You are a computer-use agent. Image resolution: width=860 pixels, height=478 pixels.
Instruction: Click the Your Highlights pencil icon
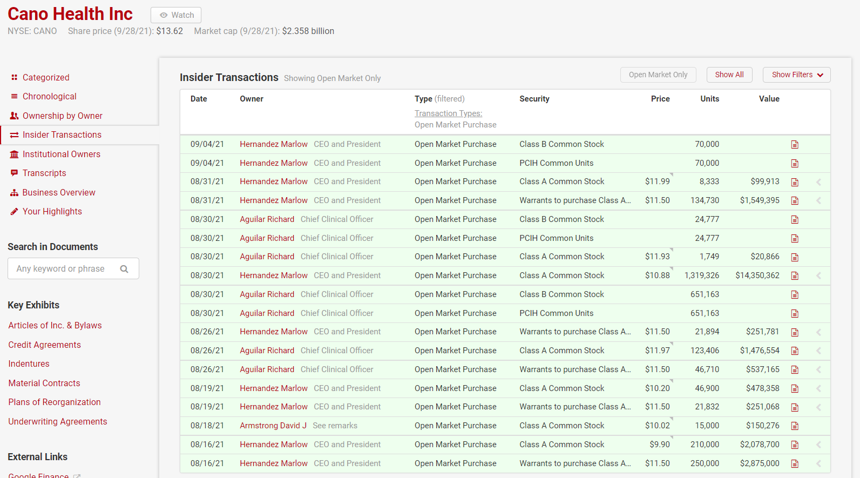[15, 211]
